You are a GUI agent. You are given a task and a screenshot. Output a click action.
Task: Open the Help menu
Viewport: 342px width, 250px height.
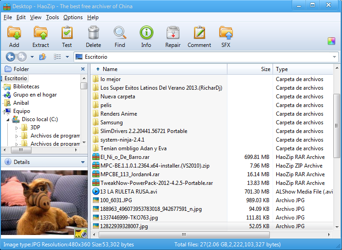tap(93, 17)
